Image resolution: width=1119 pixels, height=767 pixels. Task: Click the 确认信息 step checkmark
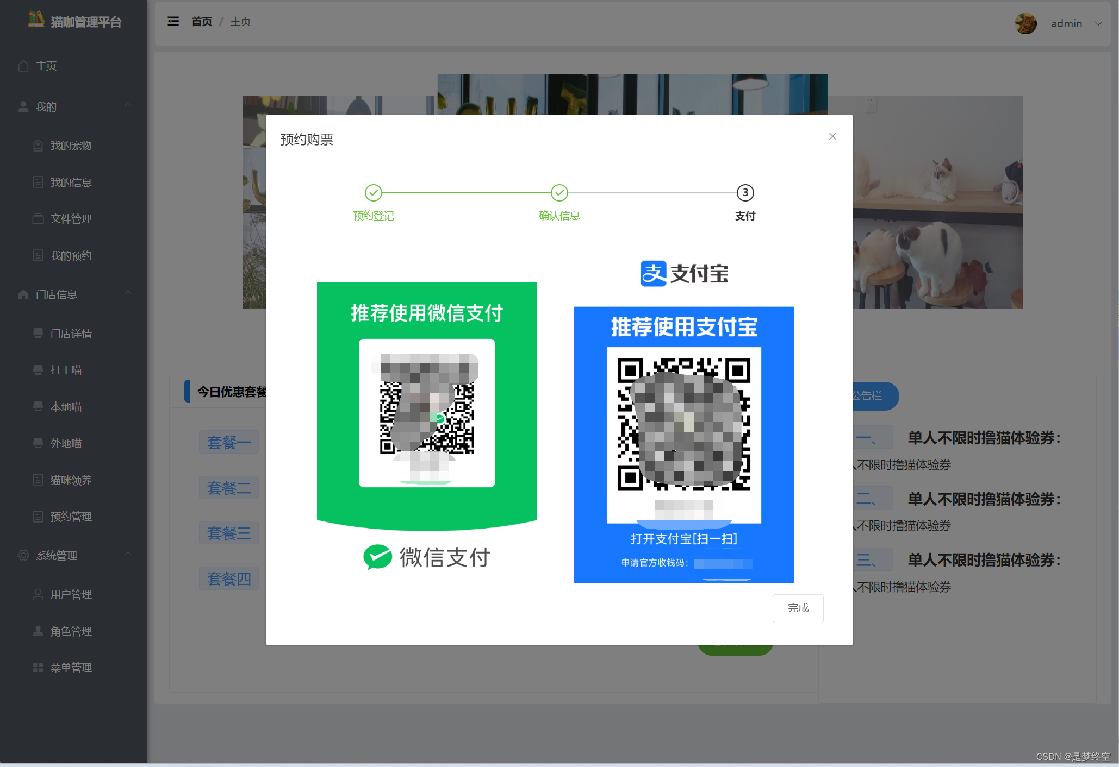tap(559, 192)
